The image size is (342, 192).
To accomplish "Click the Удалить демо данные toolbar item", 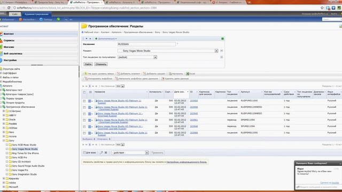I will 175,78.
